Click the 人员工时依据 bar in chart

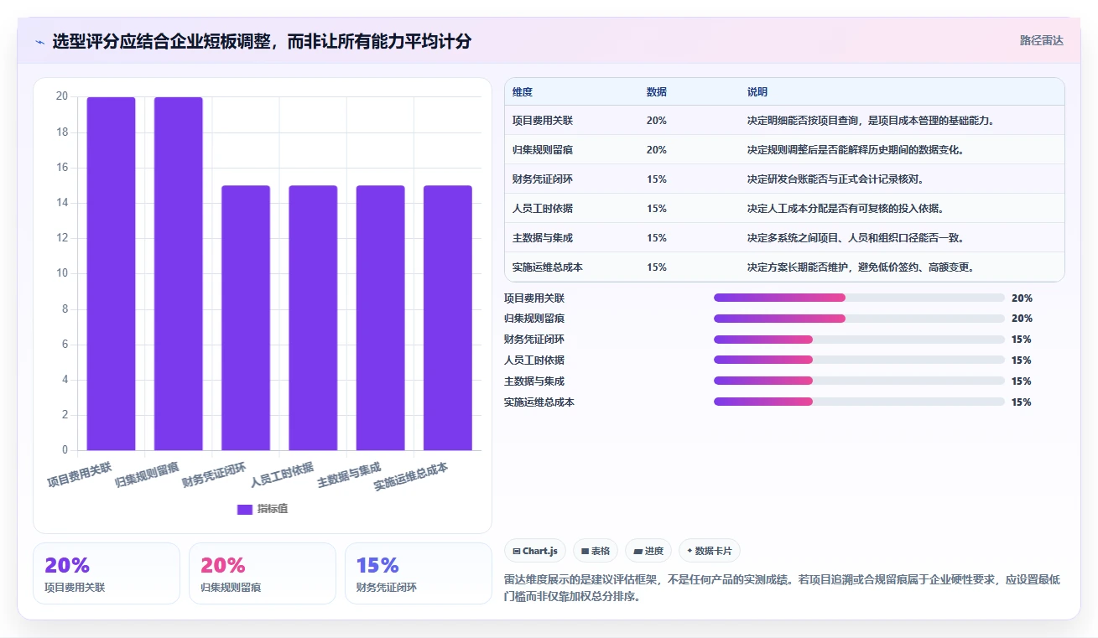point(313,318)
